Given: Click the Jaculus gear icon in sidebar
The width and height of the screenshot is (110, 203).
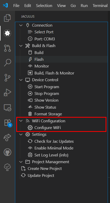Looking at the screenshot, I should (7, 33).
